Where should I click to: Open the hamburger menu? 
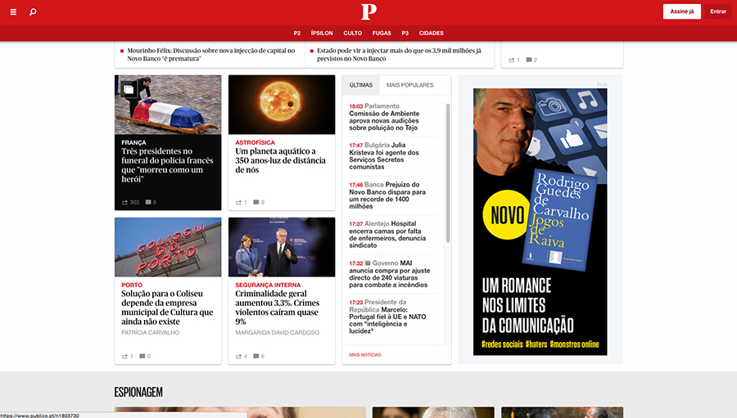pyautogui.click(x=13, y=11)
